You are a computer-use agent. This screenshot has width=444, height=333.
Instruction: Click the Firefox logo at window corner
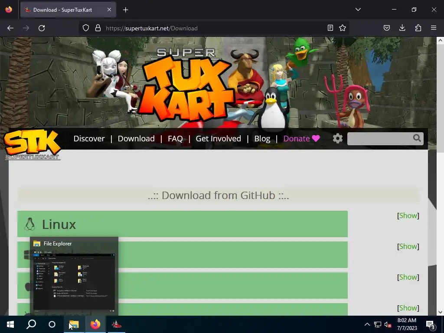[x=9, y=10]
